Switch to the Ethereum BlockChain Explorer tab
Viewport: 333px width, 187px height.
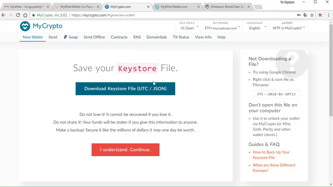point(228,7)
